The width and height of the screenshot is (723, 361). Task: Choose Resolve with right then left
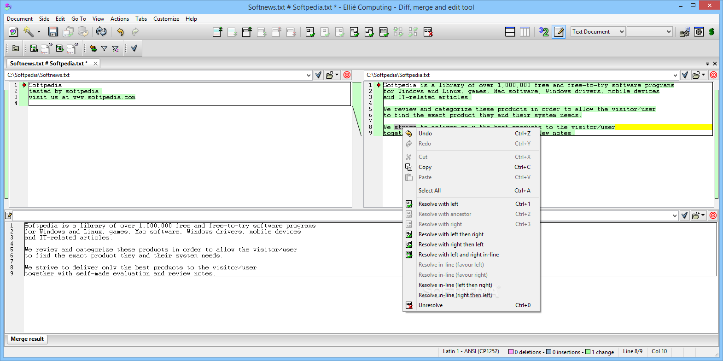[x=471, y=245]
